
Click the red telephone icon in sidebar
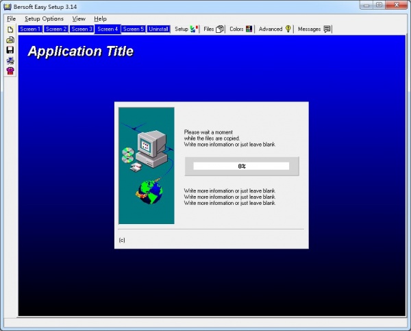pyautogui.click(x=10, y=71)
